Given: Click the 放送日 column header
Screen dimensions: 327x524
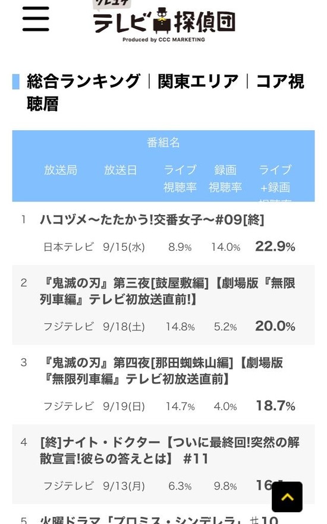Looking at the screenshot, I should (120, 170).
